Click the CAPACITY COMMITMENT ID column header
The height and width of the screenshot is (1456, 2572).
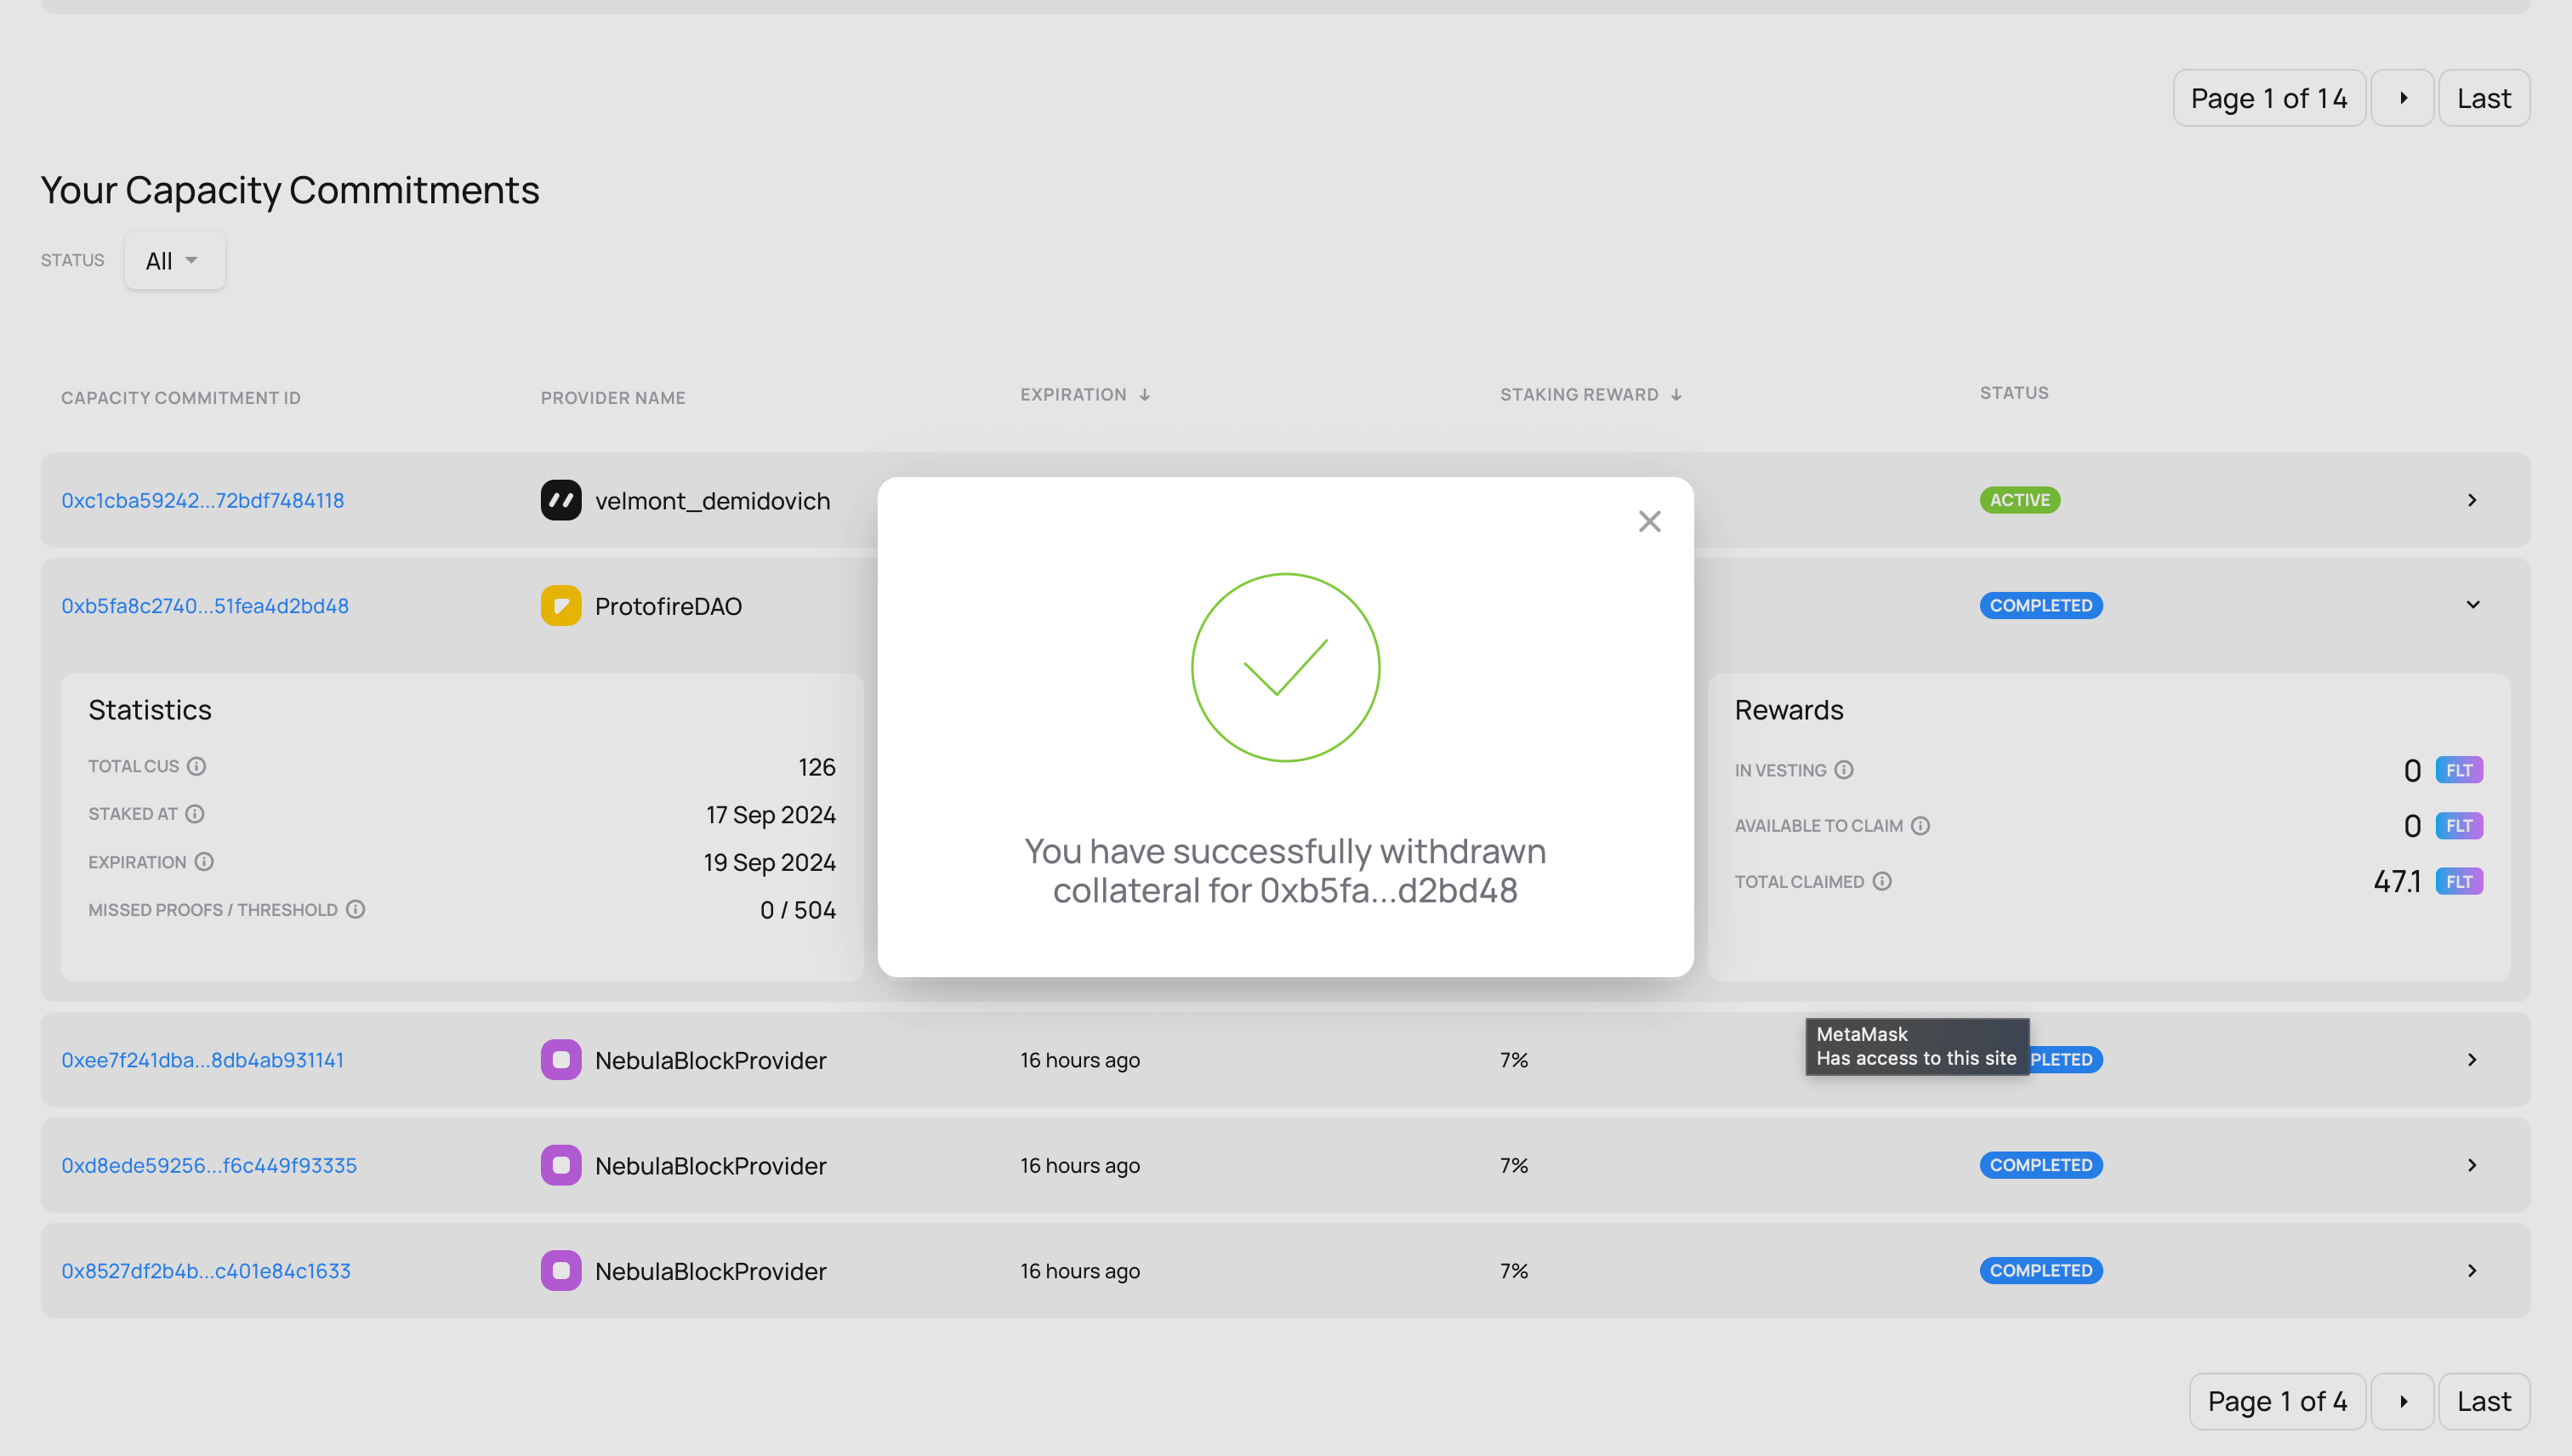[x=180, y=397]
